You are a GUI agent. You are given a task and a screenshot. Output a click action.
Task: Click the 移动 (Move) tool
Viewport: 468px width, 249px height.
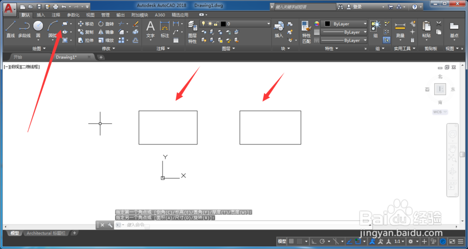coord(86,24)
